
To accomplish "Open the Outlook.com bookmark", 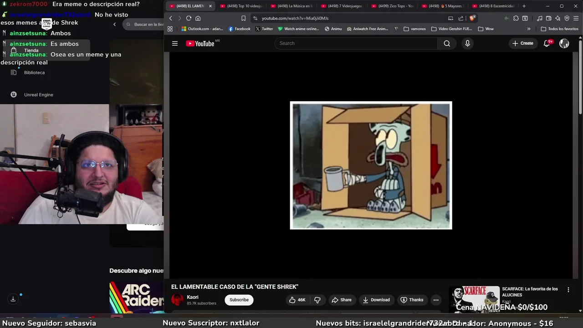I will [202, 29].
